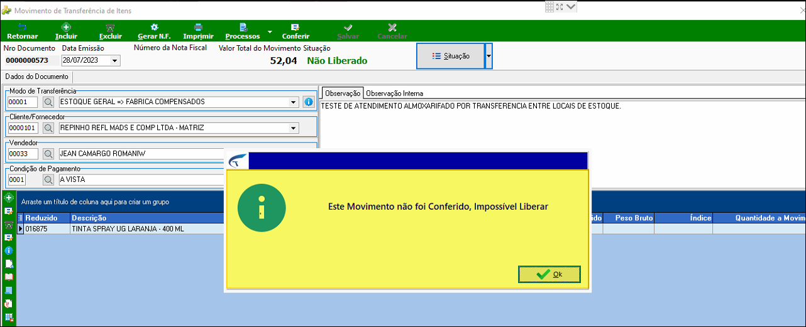The height and width of the screenshot is (327, 806).
Task: Click Incluir to add a new movement
Action: coord(66,31)
